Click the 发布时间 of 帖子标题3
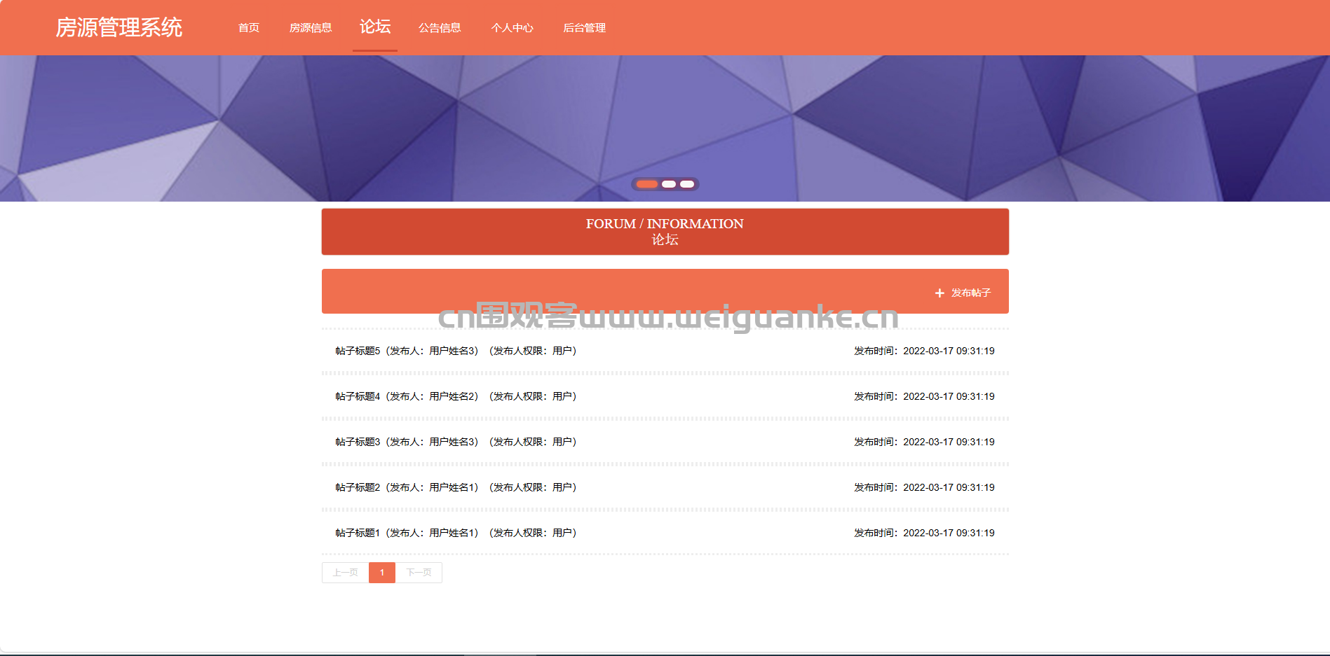1330x656 pixels. tap(924, 442)
